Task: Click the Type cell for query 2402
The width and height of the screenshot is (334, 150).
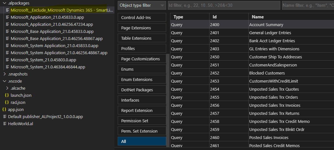Action: point(189,41)
